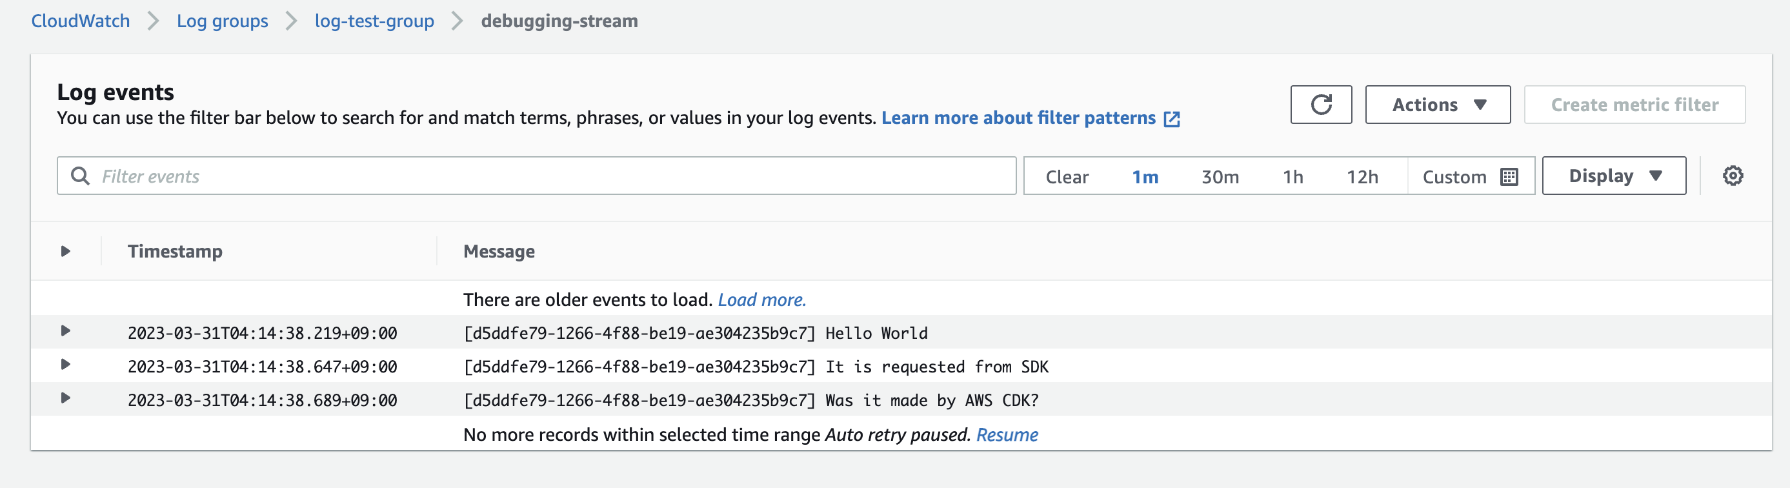Open the Display dropdown menu
Image resolution: width=1790 pixels, height=488 pixels.
(1613, 176)
